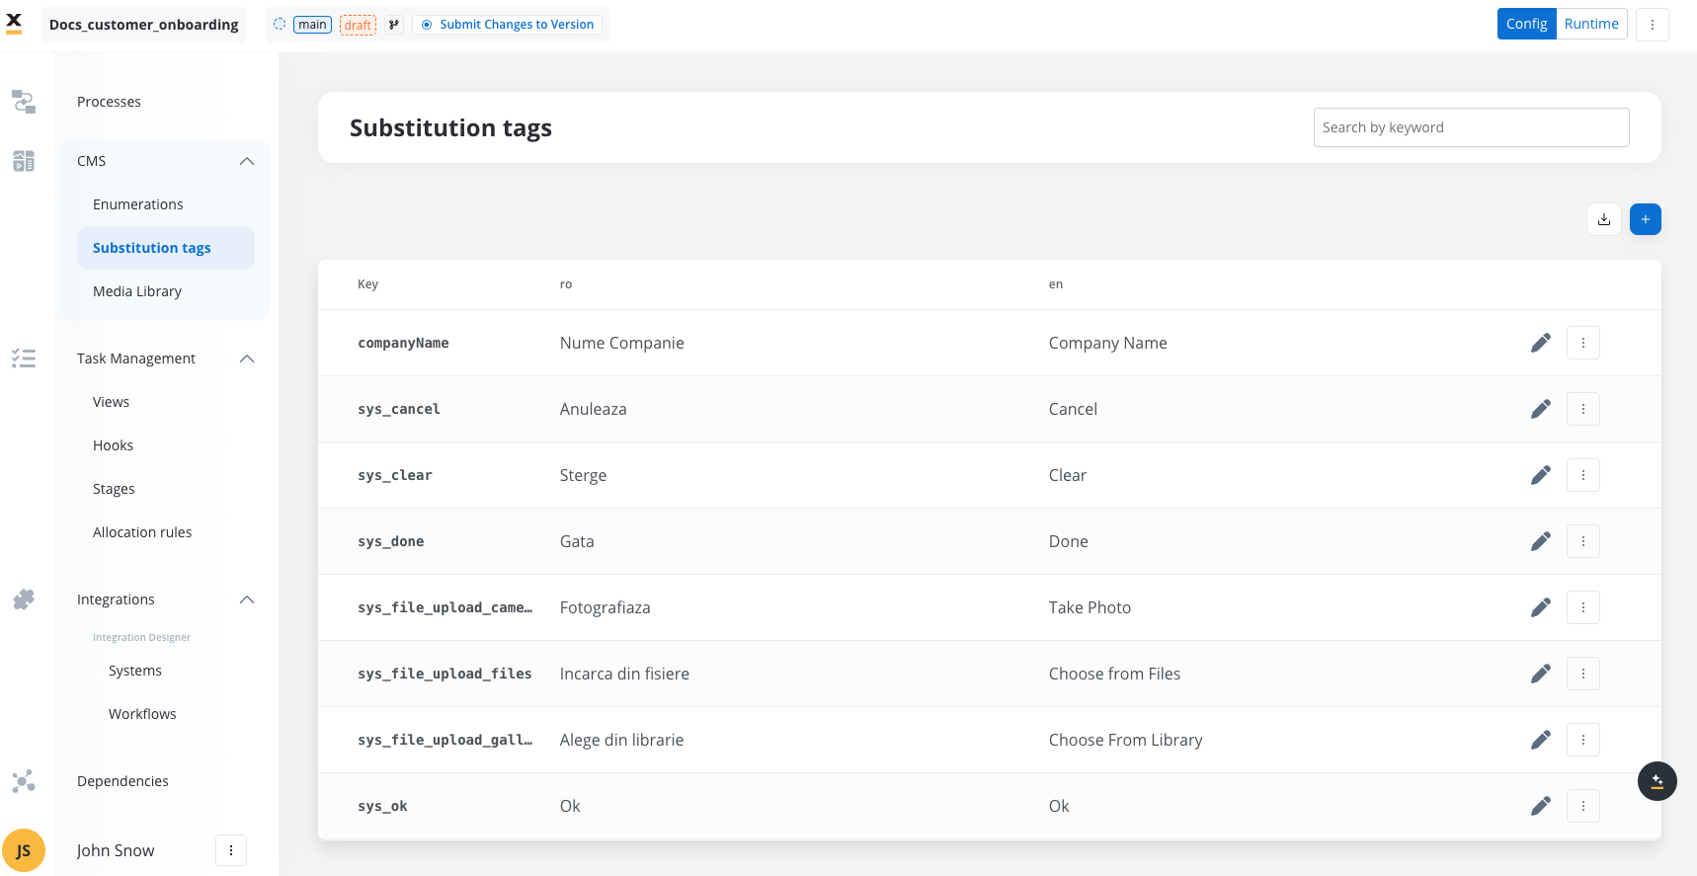Open Processes in the sidebar
The width and height of the screenshot is (1697, 876).
point(109,102)
